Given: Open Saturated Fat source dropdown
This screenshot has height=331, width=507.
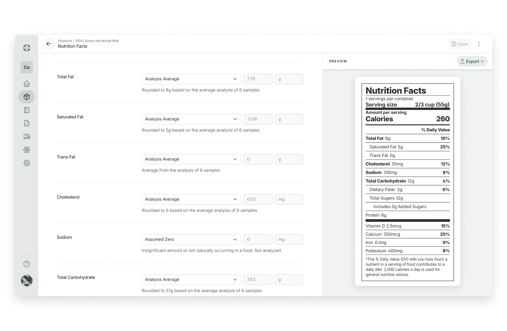Looking at the screenshot, I should [191, 119].
